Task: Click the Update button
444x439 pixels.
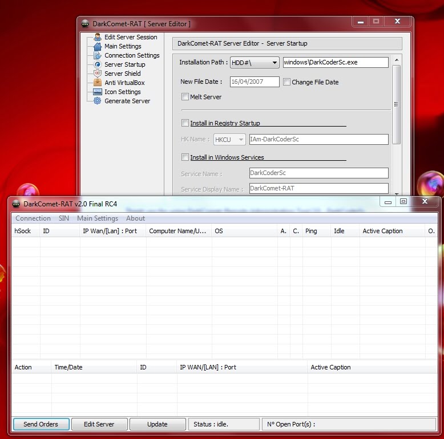Action: click(158, 424)
